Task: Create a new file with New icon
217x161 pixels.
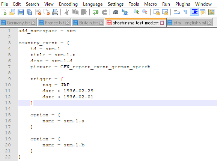Action: pyautogui.click(x=4, y=12)
